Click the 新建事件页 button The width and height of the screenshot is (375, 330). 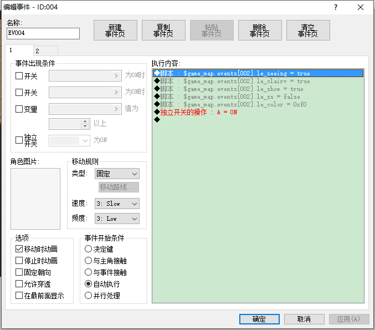coord(115,30)
